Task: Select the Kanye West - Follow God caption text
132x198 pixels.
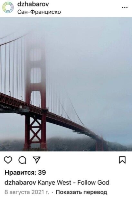Action: (x=73, y=182)
